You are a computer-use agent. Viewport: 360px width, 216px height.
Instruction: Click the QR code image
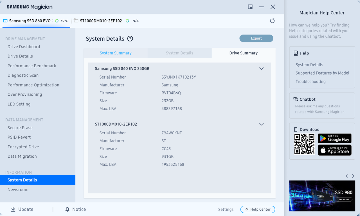coord(304,144)
